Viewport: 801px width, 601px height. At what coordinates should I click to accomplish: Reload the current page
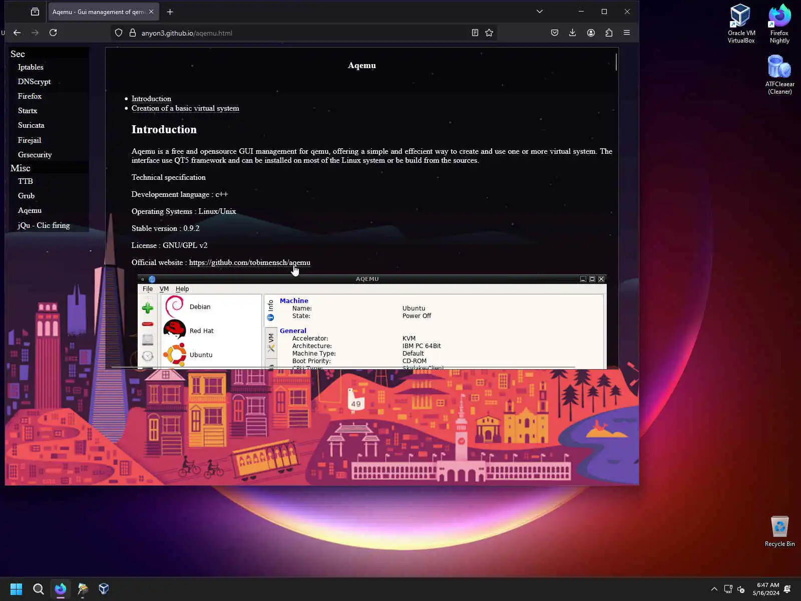[x=53, y=33]
